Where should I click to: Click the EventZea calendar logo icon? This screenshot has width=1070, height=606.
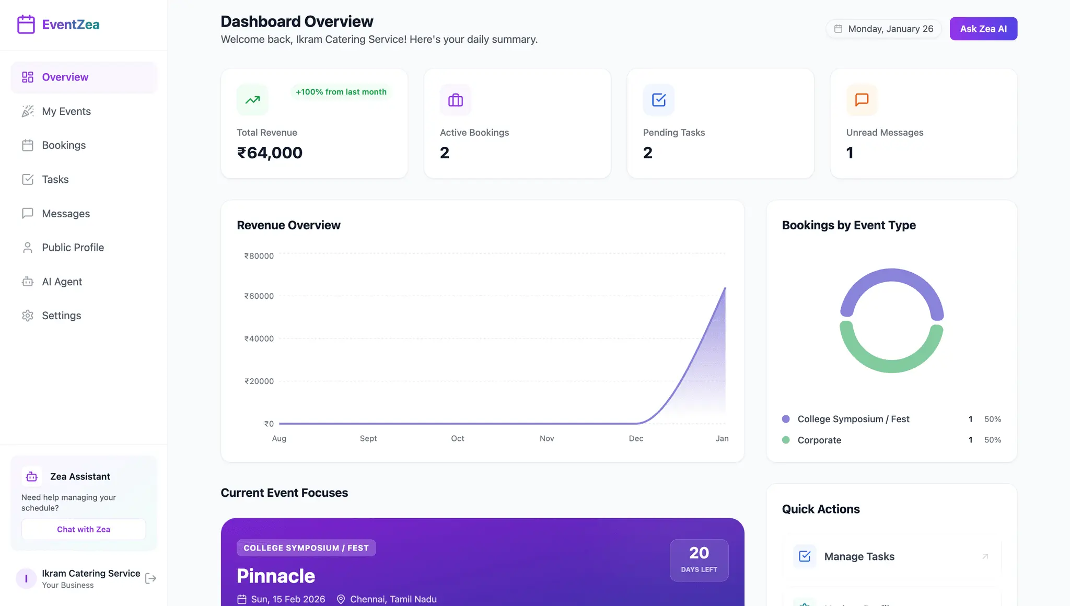point(26,25)
